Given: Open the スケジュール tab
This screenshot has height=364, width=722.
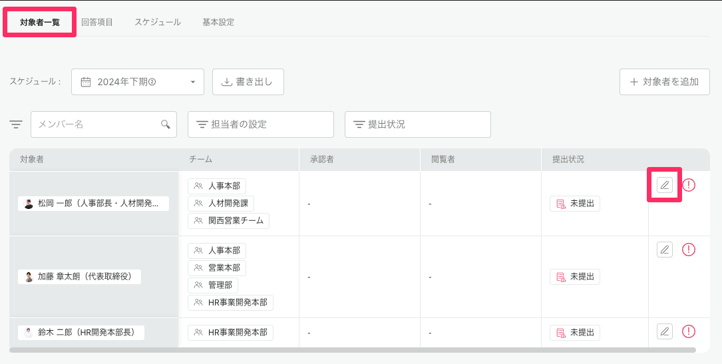Looking at the screenshot, I should pos(158,22).
